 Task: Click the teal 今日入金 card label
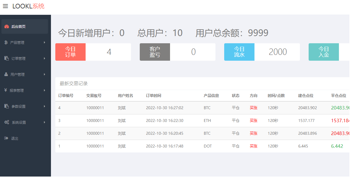click(x=324, y=52)
